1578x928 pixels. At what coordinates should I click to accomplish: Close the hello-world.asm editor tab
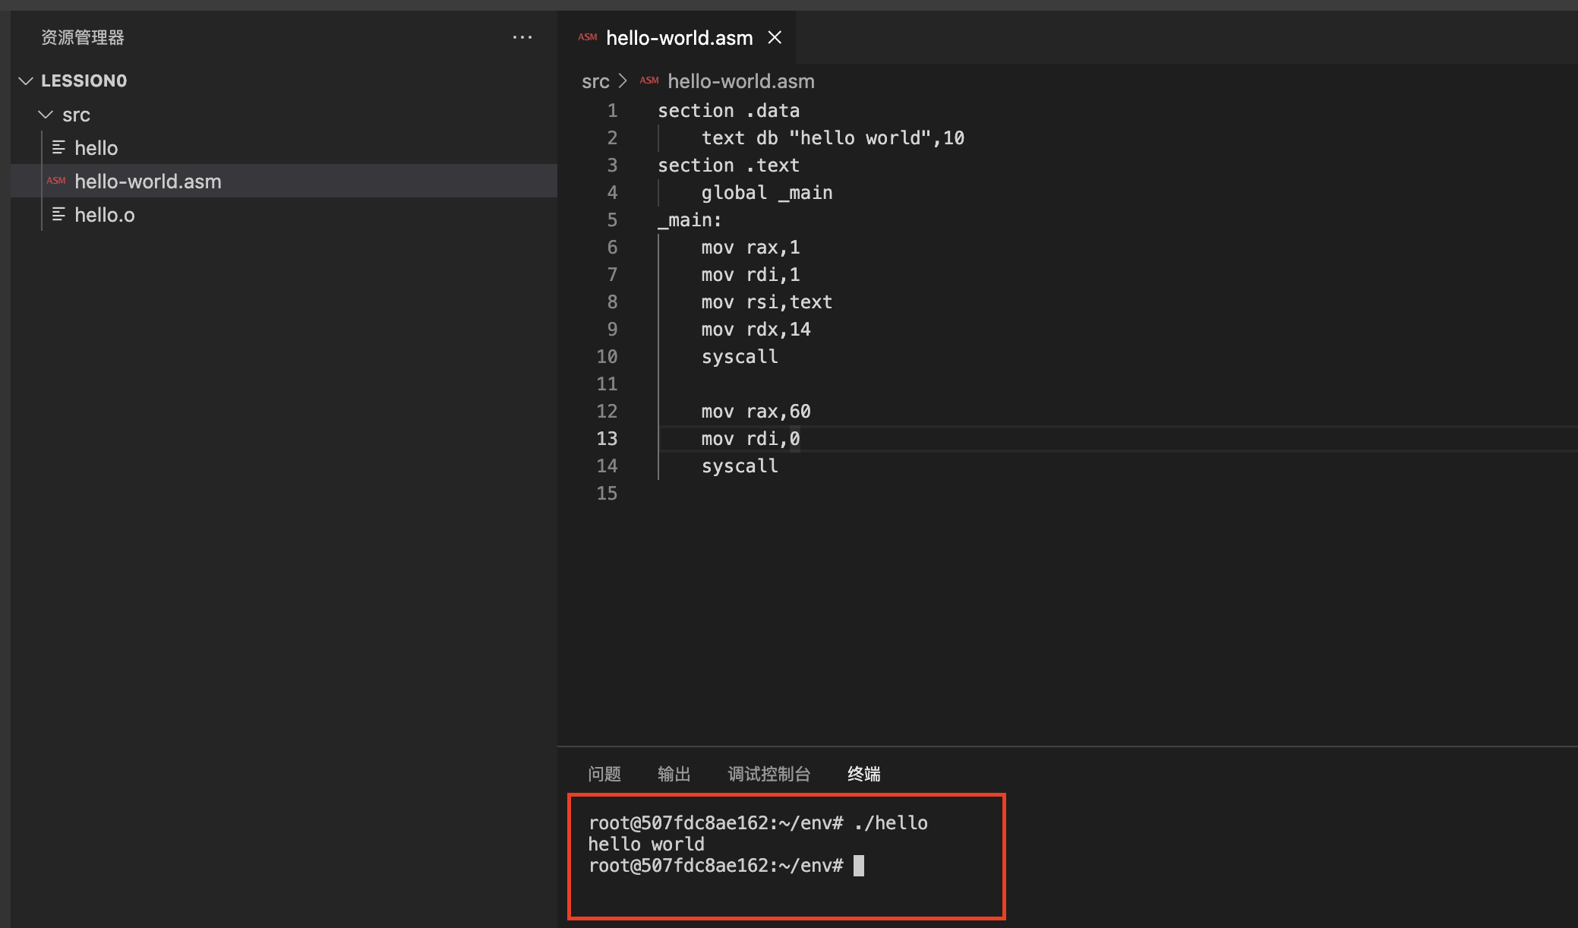tap(775, 37)
